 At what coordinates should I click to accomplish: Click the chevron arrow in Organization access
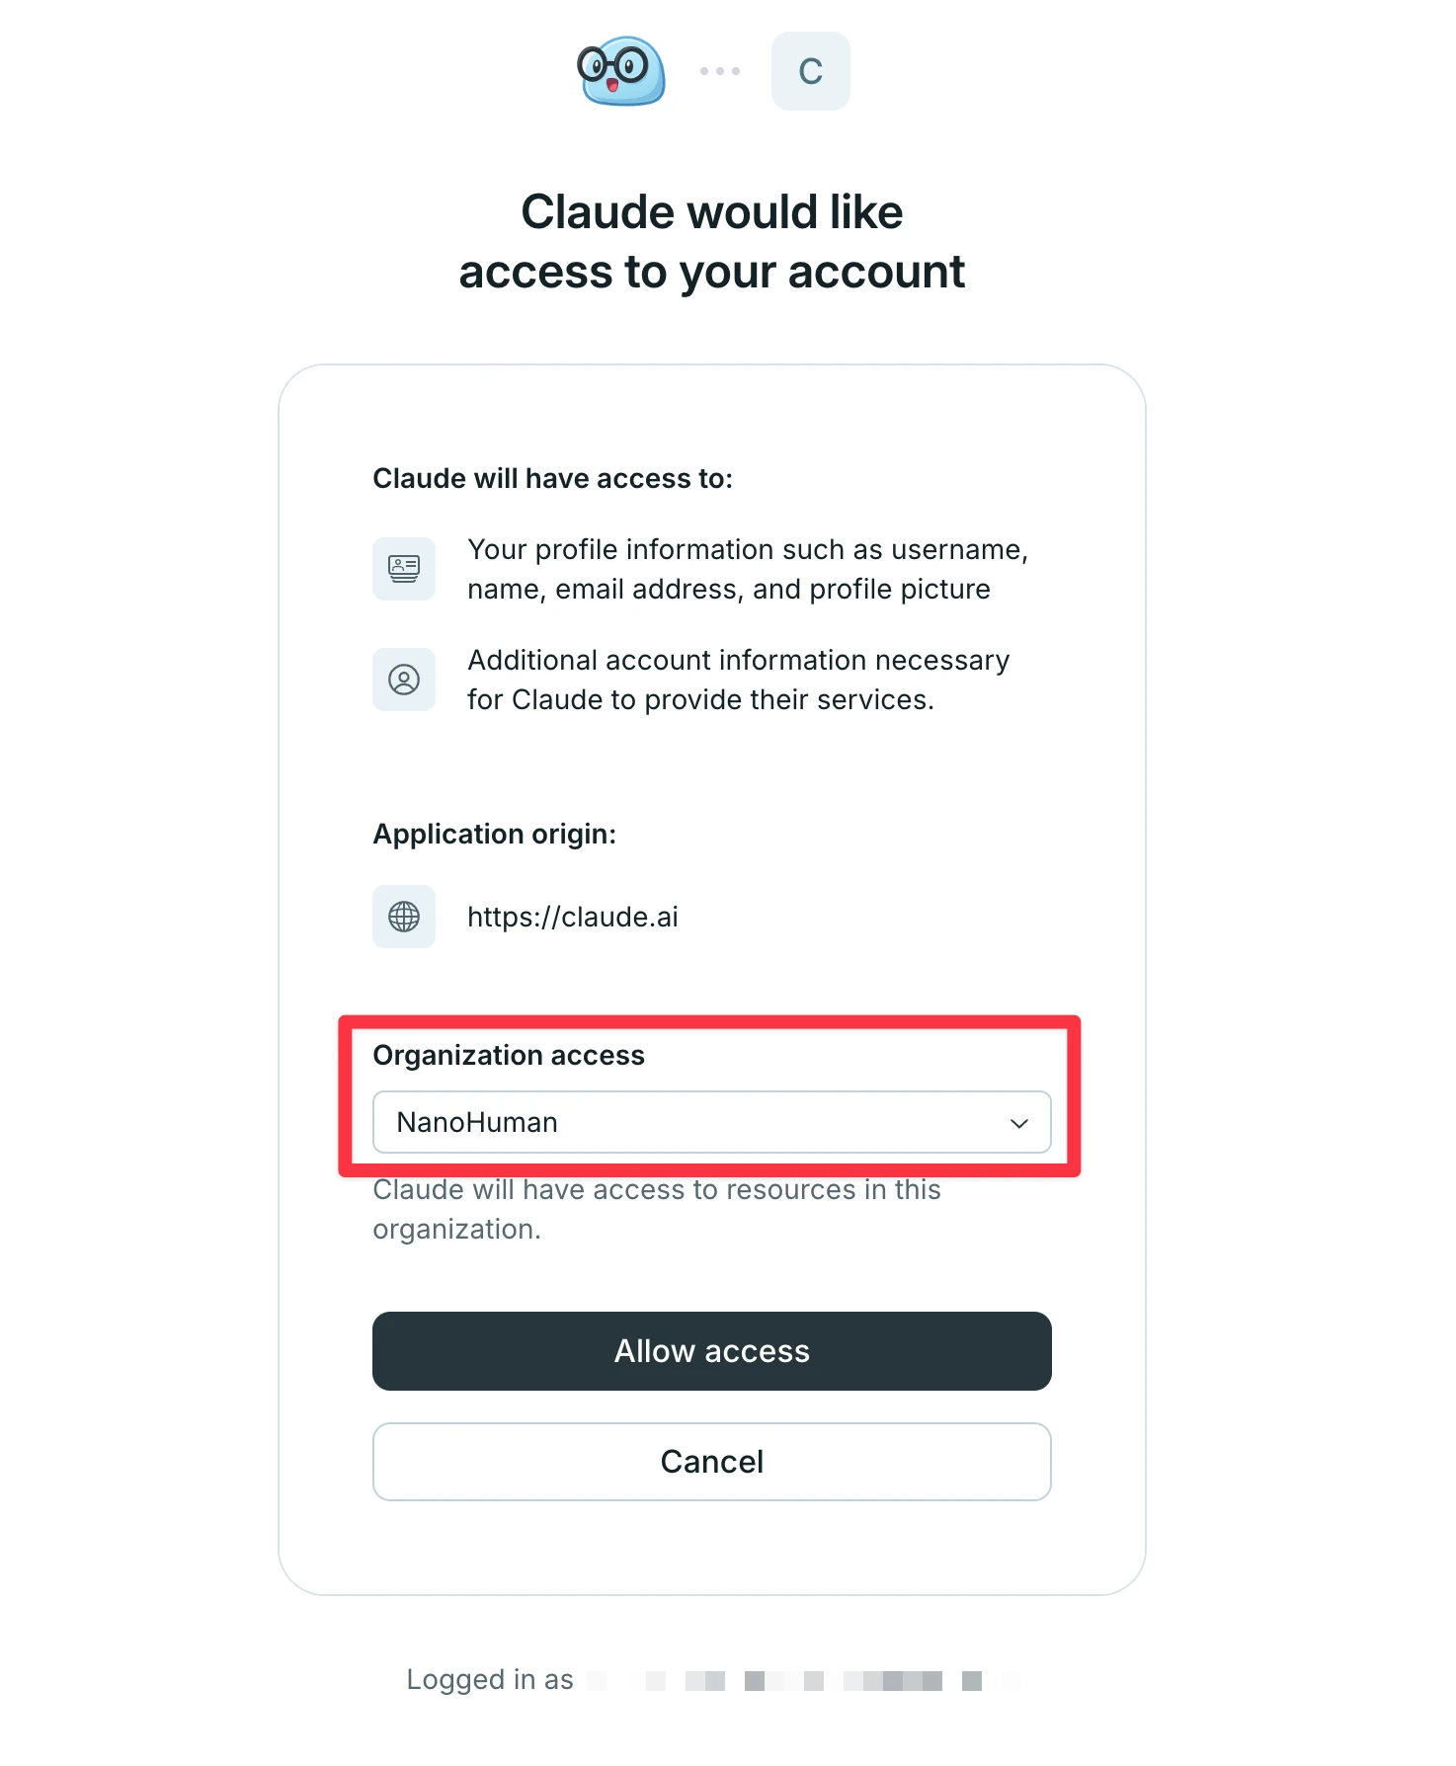point(1019,1123)
